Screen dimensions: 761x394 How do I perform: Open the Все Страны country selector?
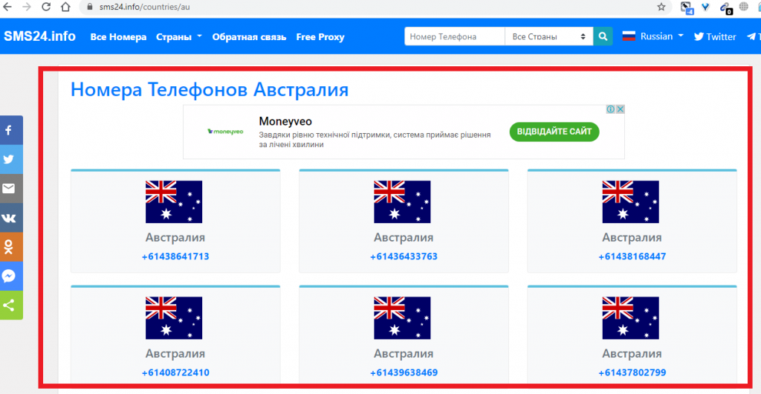(x=548, y=36)
